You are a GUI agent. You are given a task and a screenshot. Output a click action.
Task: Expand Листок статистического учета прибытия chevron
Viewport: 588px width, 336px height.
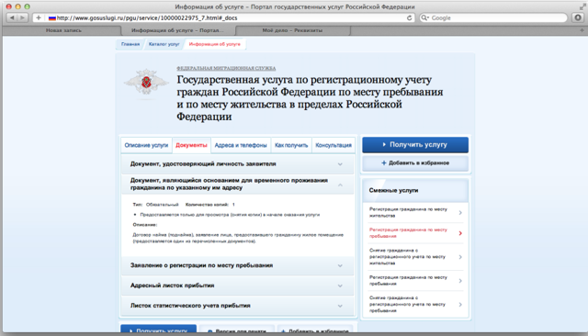[340, 306]
